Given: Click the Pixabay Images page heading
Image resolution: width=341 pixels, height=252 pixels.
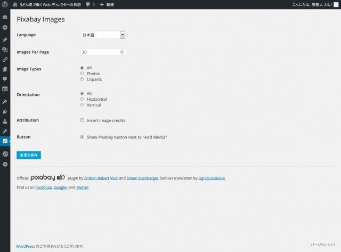Looking at the screenshot, I should [x=40, y=19].
